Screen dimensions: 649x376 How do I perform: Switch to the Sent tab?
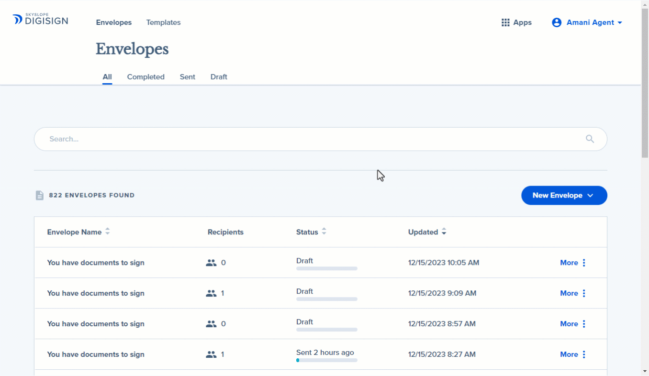188,77
